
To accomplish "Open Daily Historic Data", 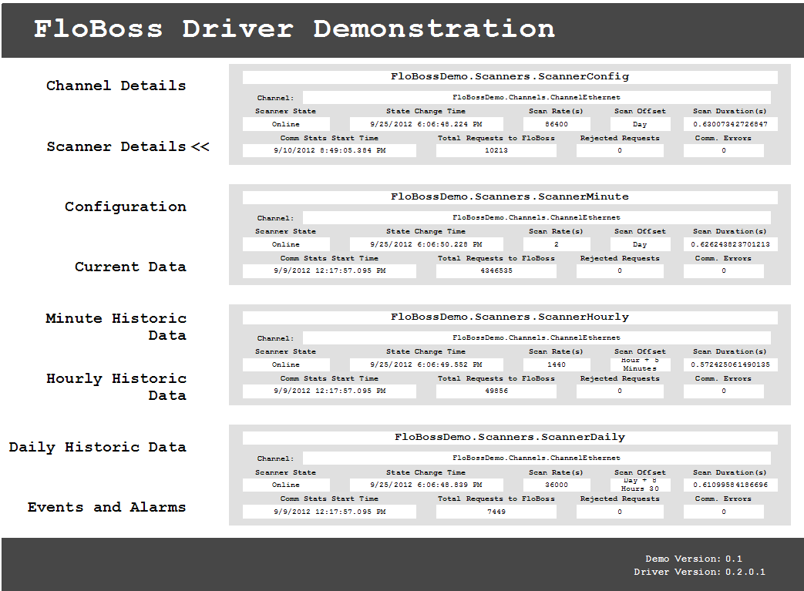I will click(97, 447).
